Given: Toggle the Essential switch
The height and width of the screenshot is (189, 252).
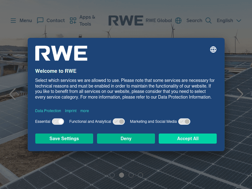Looking at the screenshot, I should tap(58, 122).
